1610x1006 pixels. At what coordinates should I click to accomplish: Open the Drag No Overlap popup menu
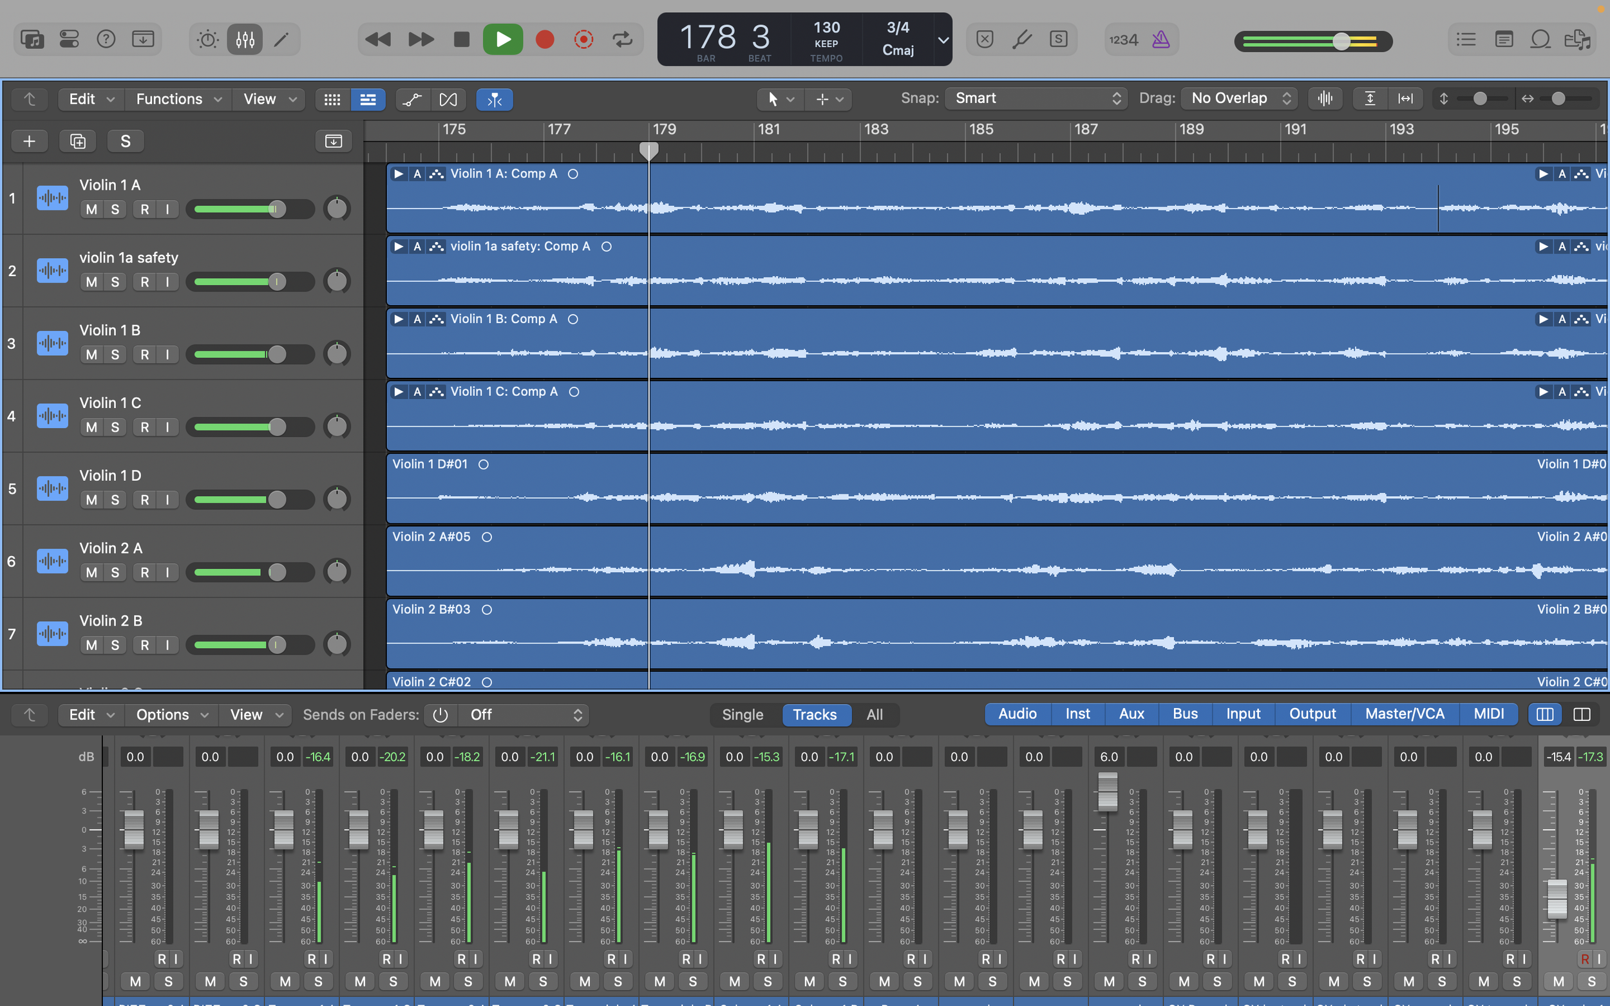pos(1240,98)
